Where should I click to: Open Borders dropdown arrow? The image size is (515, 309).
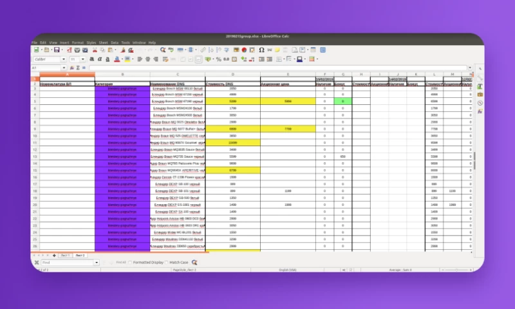click(x=283, y=59)
